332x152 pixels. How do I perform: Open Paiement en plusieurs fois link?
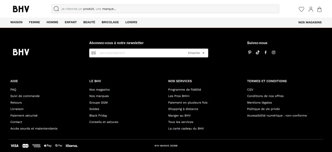tap(188, 103)
